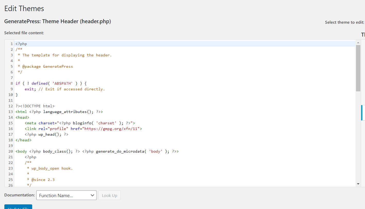Image resolution: width=365 pixels, height=209 pixels.
Task: Click line number 11 in the gutter
Action: coord(11,100)
